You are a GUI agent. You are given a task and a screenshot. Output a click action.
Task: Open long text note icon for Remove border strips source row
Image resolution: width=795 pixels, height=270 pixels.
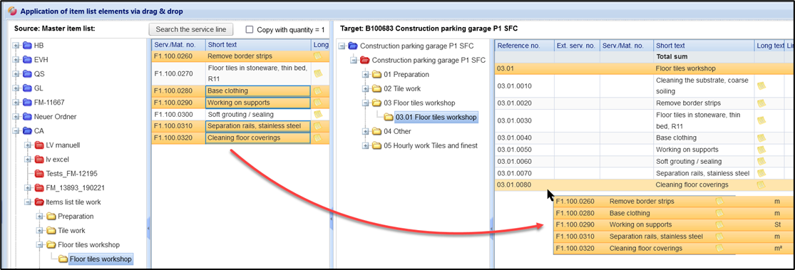318,56
